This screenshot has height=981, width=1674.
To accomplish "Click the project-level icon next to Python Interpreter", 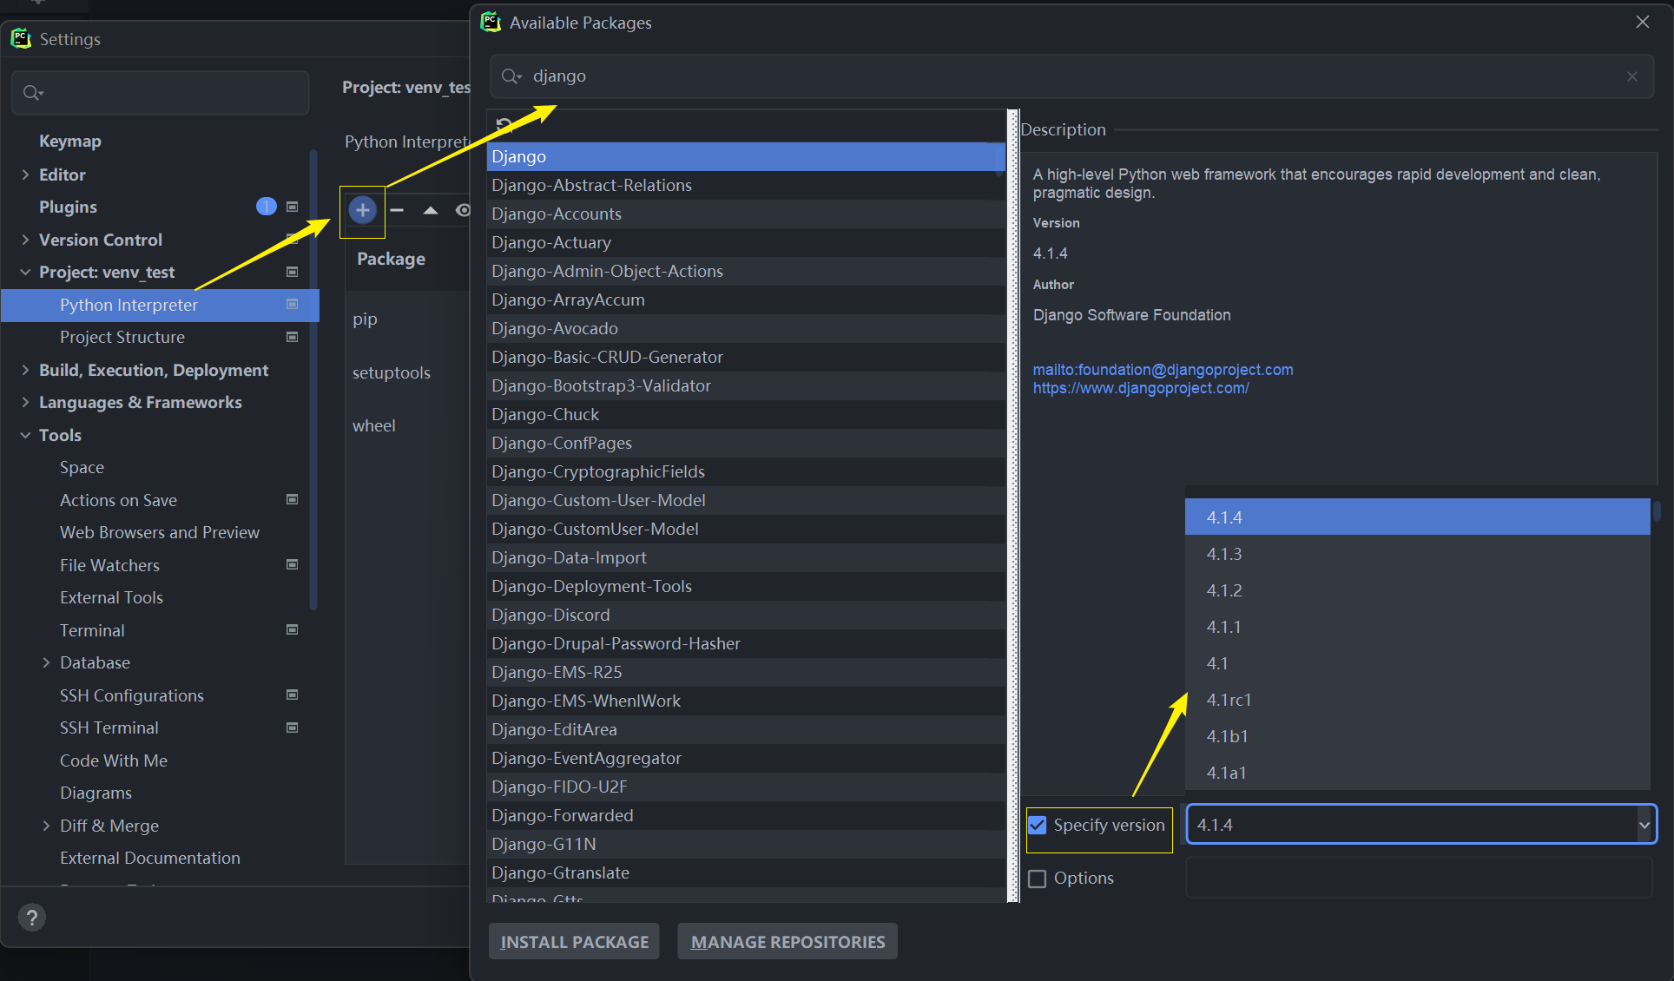I will (293, 304).
